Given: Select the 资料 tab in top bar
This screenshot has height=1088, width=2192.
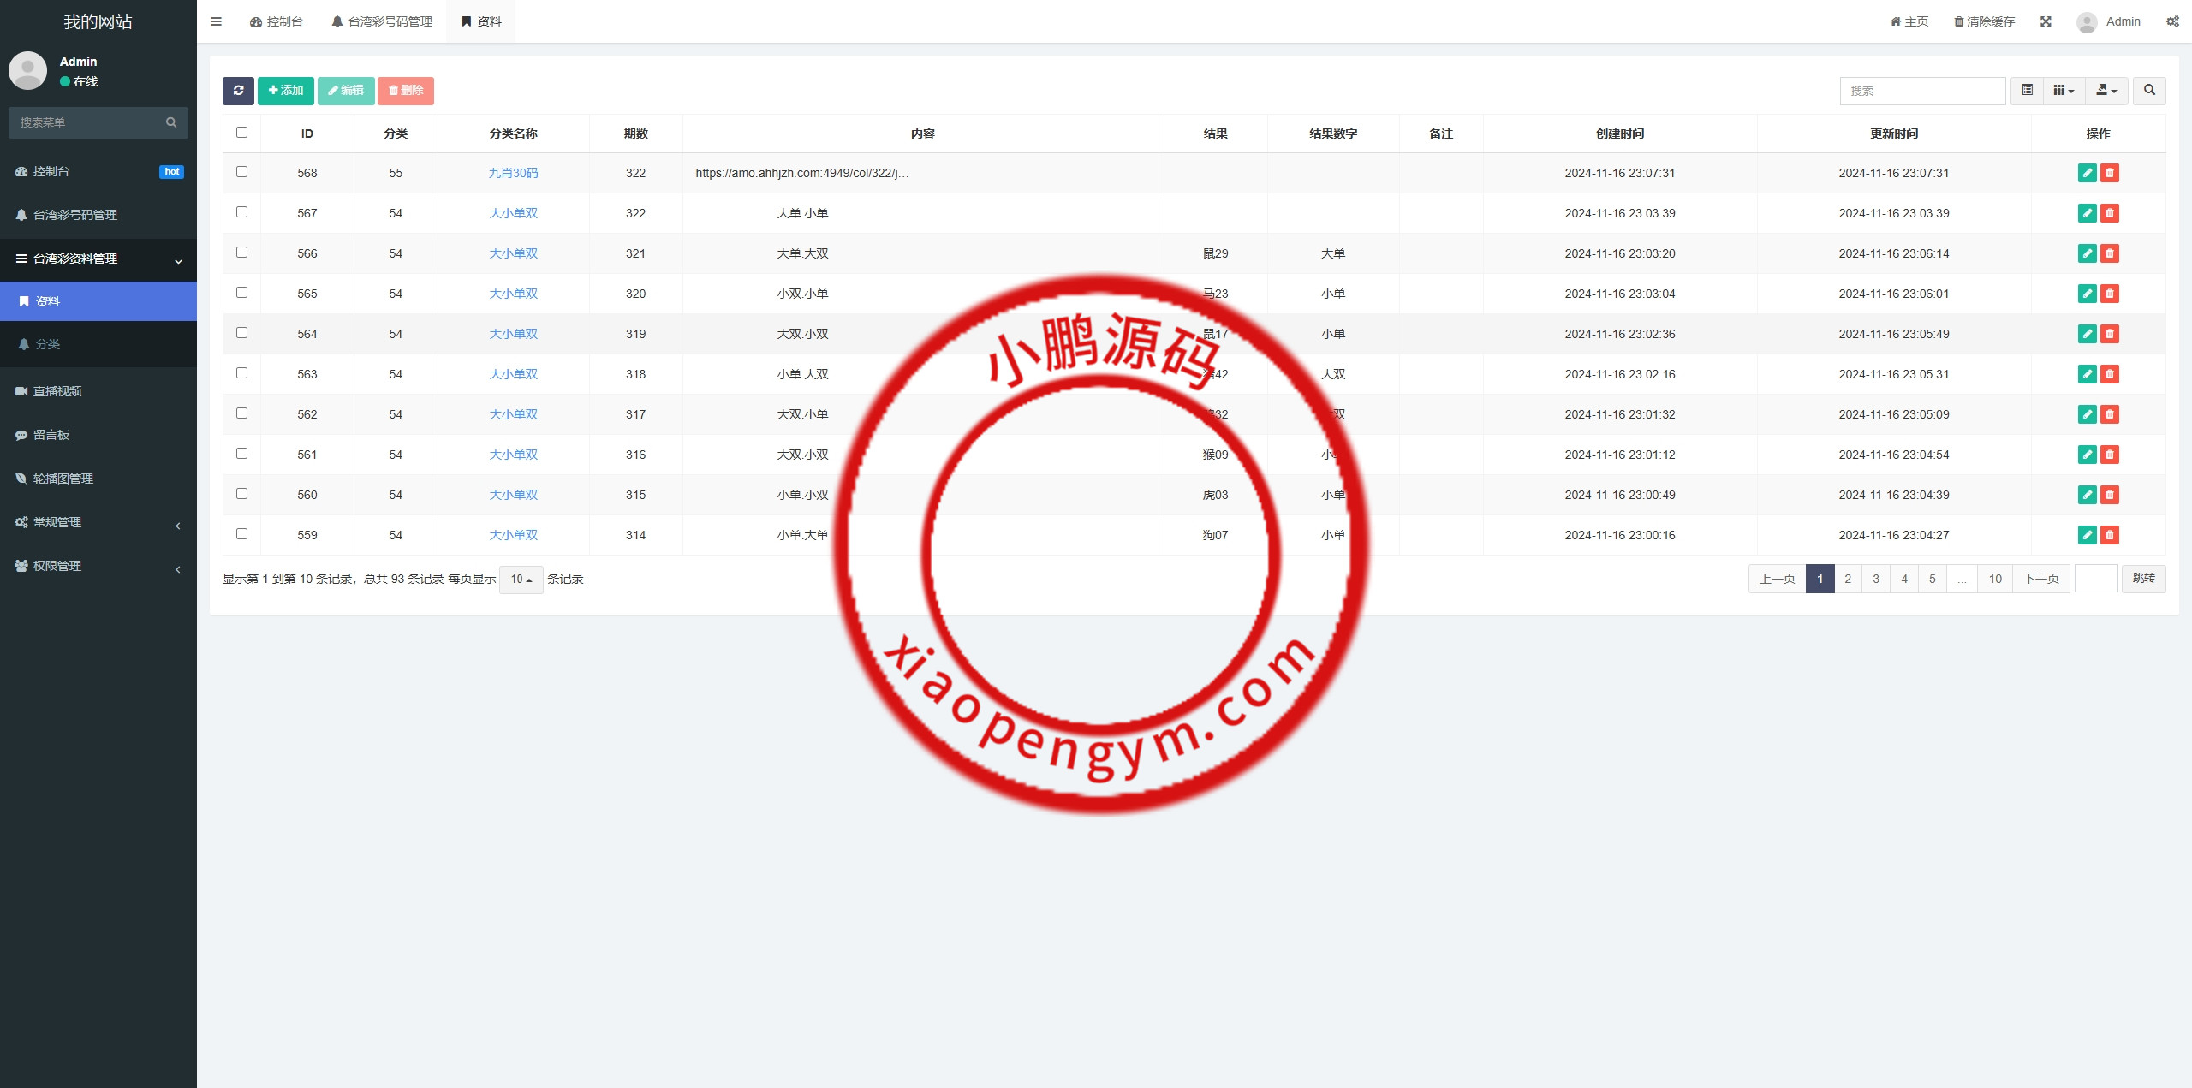Looking at the screenshot, I should pos(481,21).
